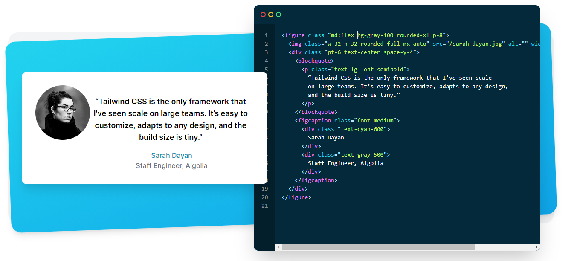The height and width of the screenshot is (261, 577).
Task: Click the opening <blockquote> tag in code
Action: pos(314,61)
